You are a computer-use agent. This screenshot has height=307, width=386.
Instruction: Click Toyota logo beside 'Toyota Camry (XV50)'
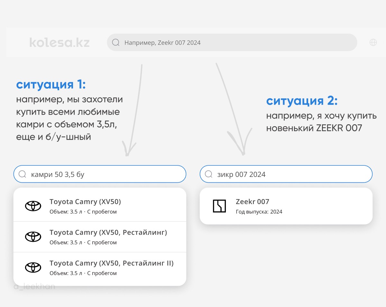pos(33,206)
